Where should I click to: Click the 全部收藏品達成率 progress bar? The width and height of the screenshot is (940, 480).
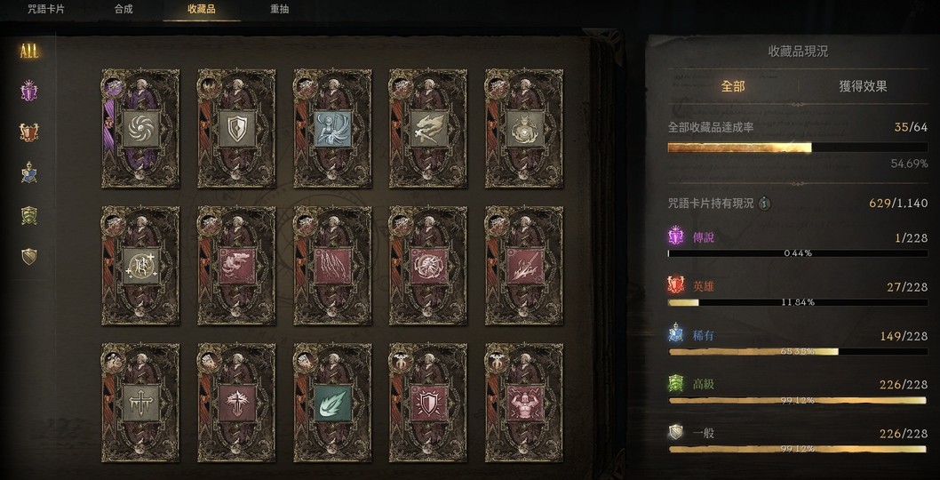(798, 148)
